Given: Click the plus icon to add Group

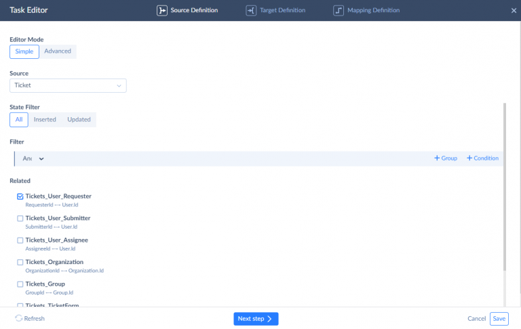Looking at the screenshot, I should (x=436, y=158).
